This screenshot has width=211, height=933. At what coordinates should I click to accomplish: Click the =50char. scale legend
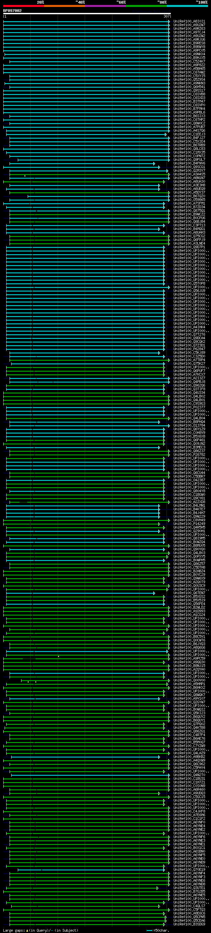pos(157,930)
